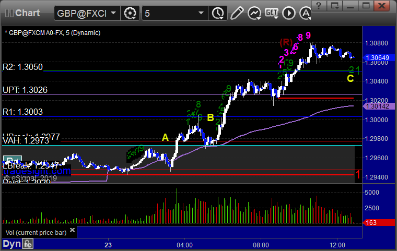Click the yellow B annotation on chart
The width and height of the screenshot is (397, 251).
[211, 117]
